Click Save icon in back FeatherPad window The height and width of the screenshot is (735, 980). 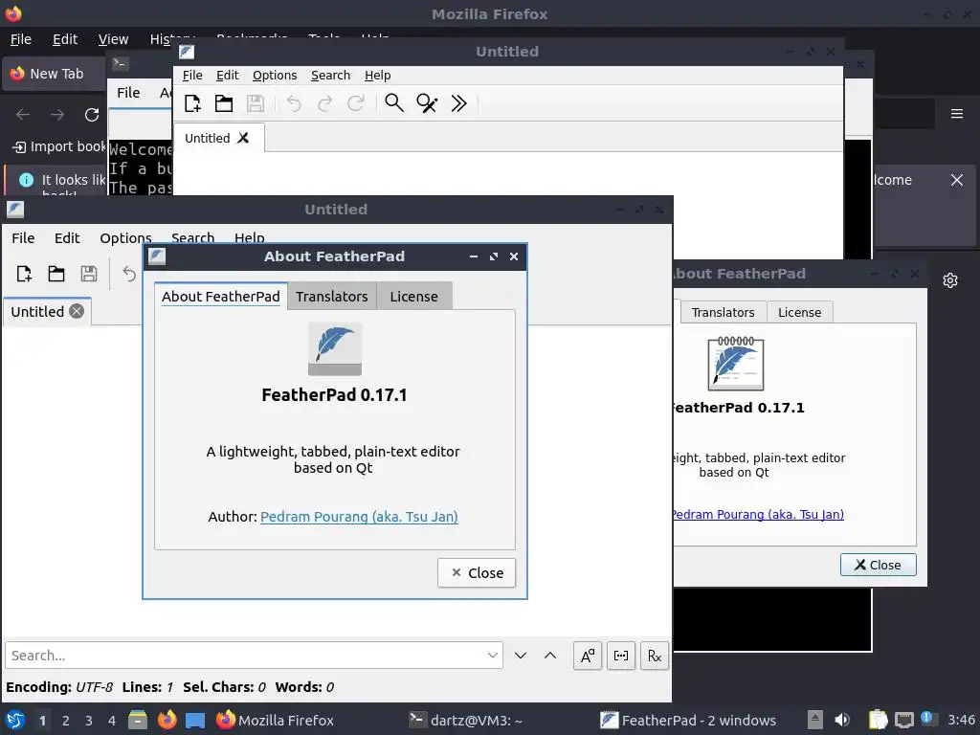click(x=255, y=103)
